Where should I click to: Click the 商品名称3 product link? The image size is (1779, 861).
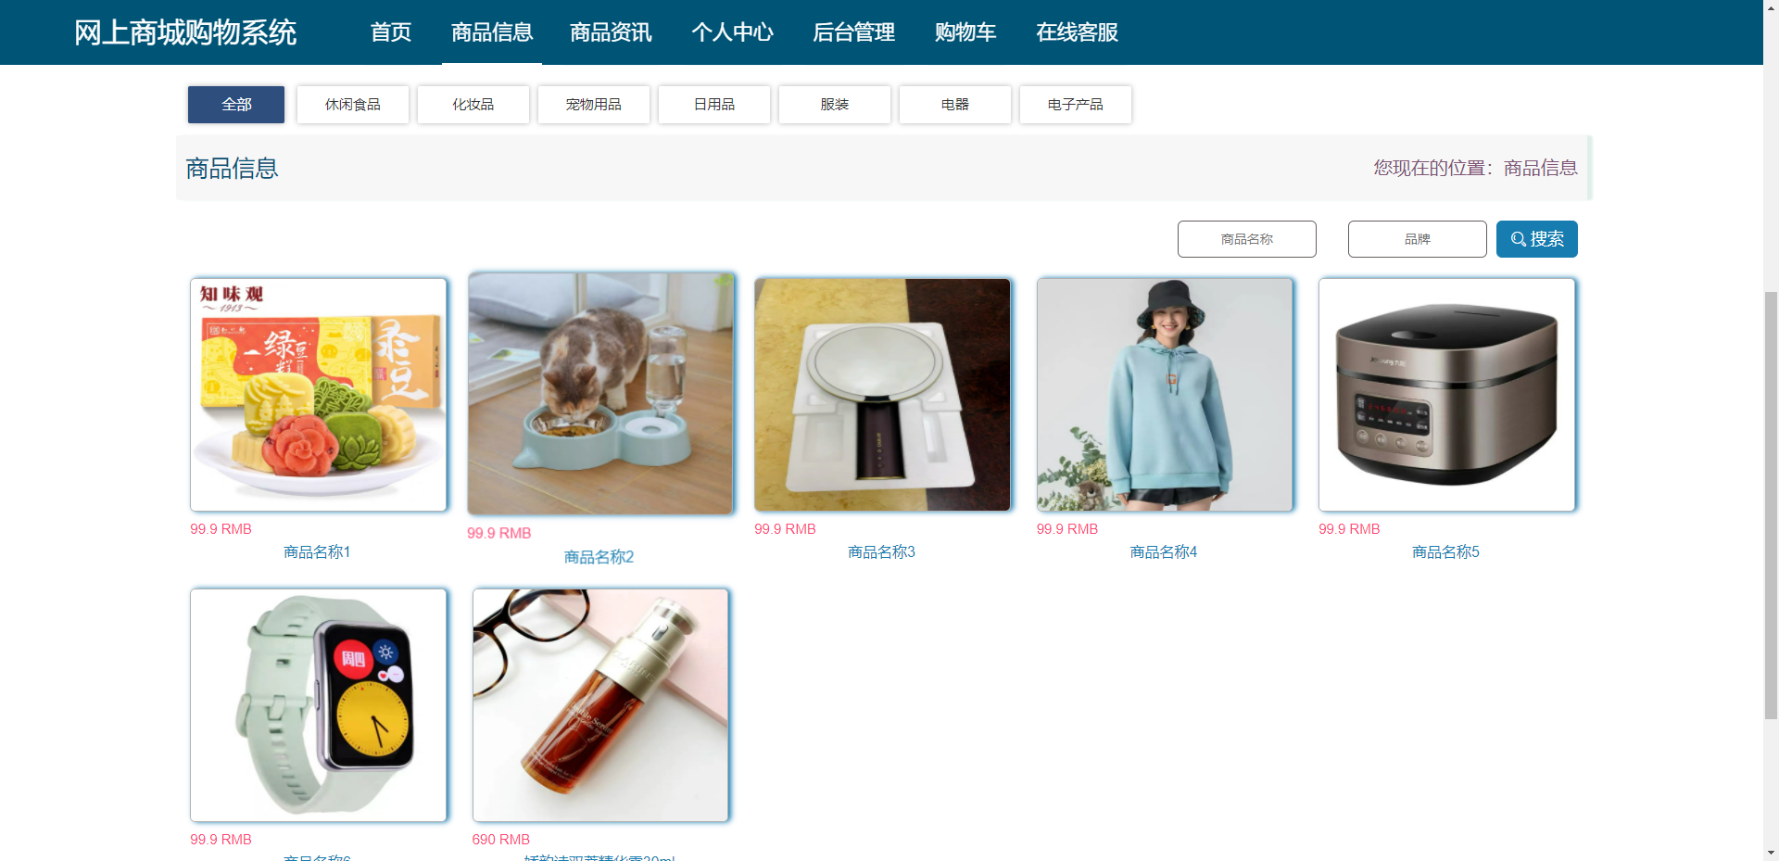coord(881,552)
